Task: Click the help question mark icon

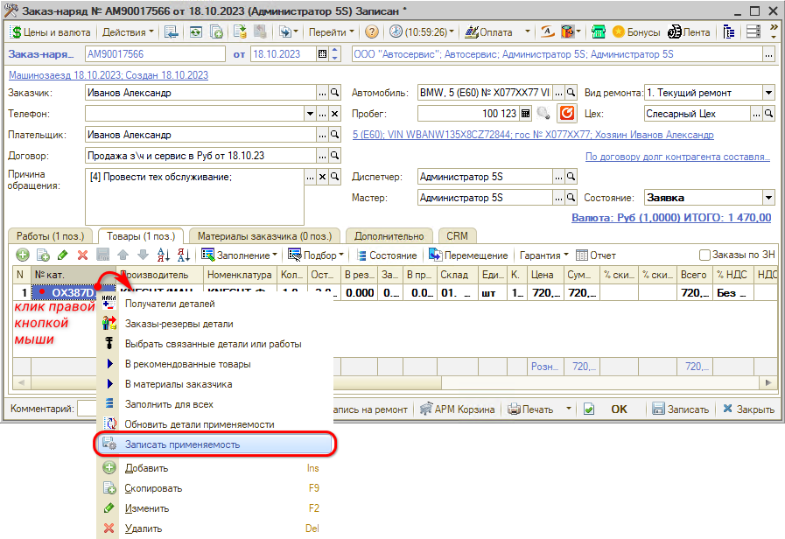Action: (x=371, y=32)
